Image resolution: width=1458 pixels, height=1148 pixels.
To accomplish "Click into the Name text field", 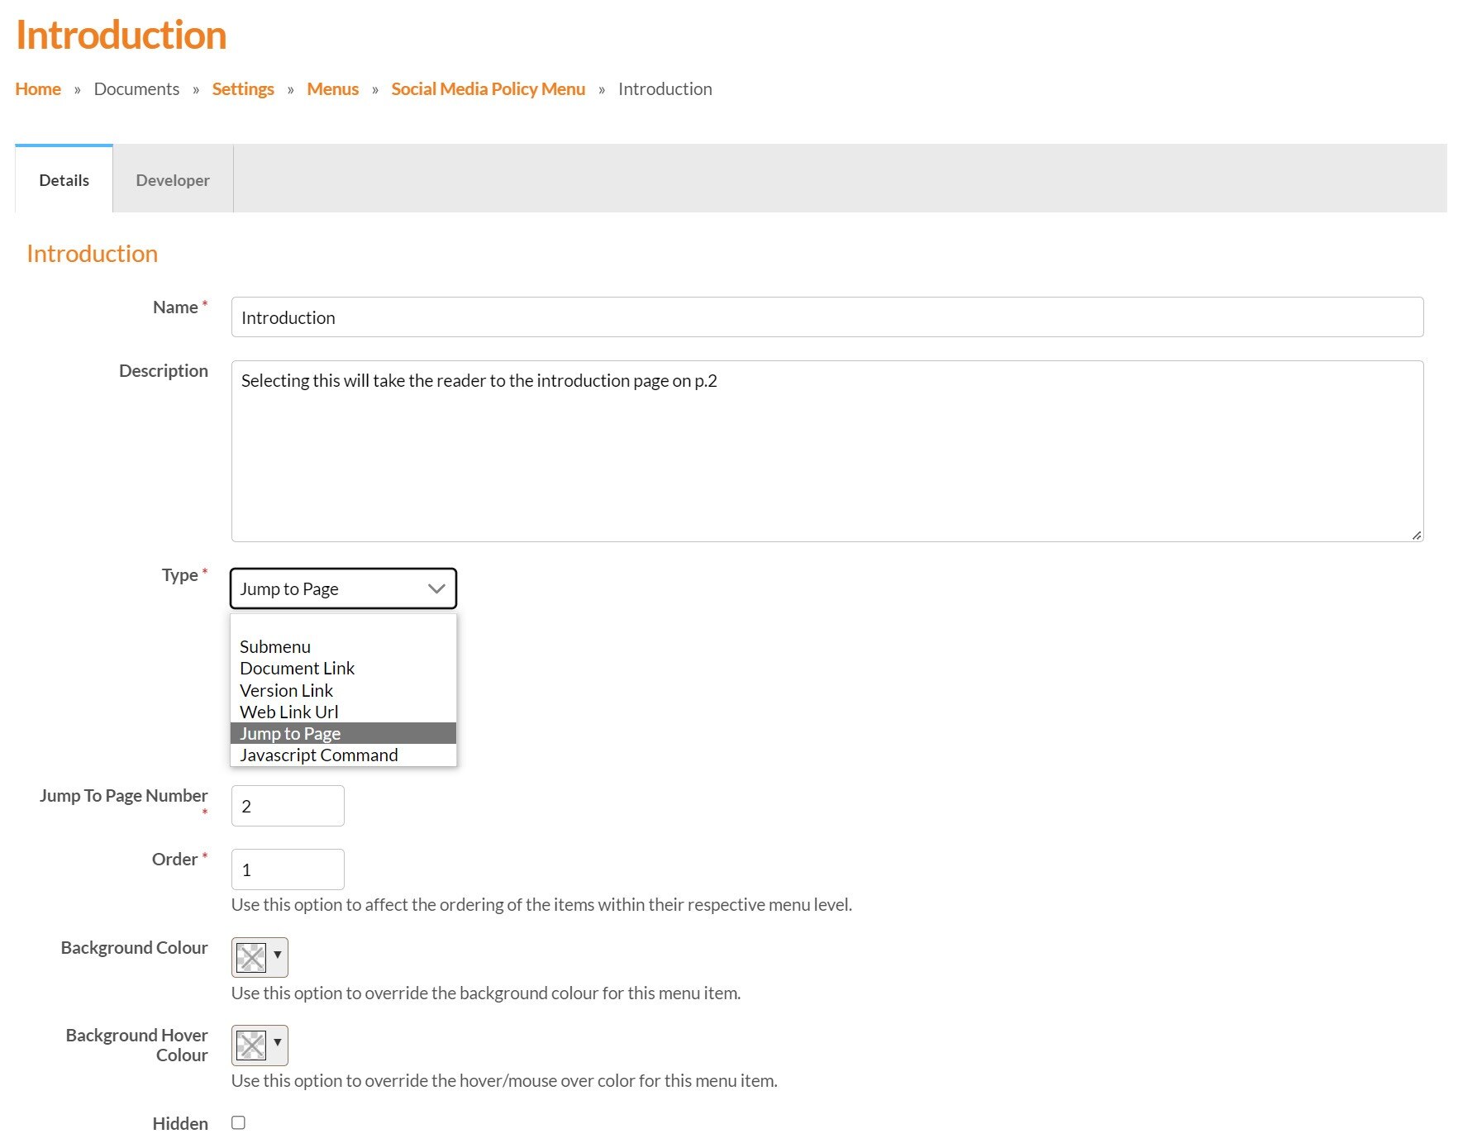I will pos(827,317).
